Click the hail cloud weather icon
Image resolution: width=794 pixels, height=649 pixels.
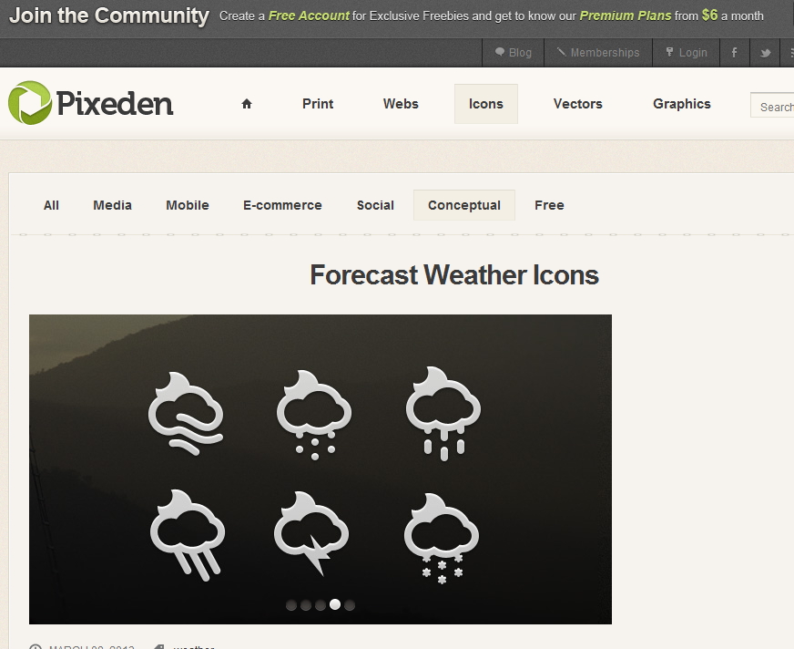coord(314,415)
